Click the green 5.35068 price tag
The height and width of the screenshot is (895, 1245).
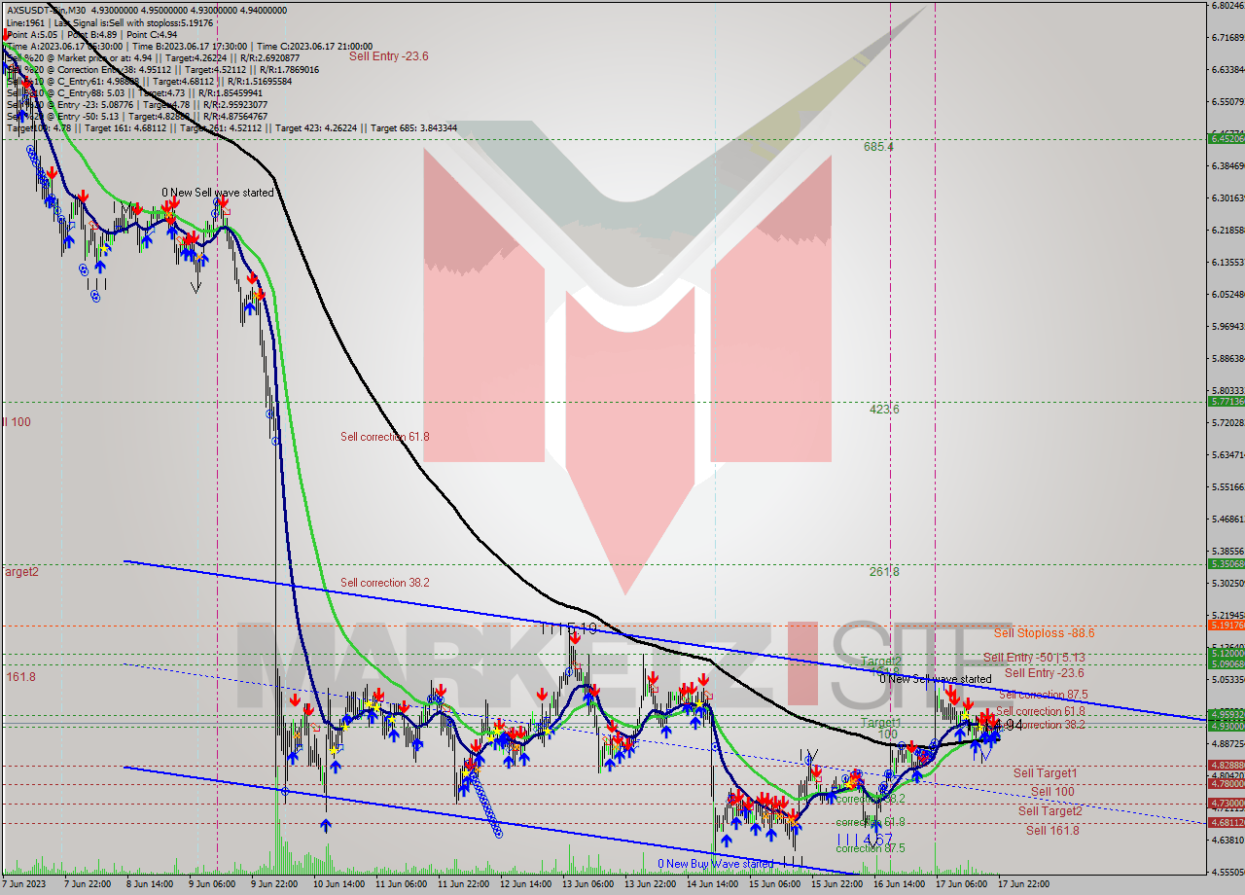(1226, 563)
